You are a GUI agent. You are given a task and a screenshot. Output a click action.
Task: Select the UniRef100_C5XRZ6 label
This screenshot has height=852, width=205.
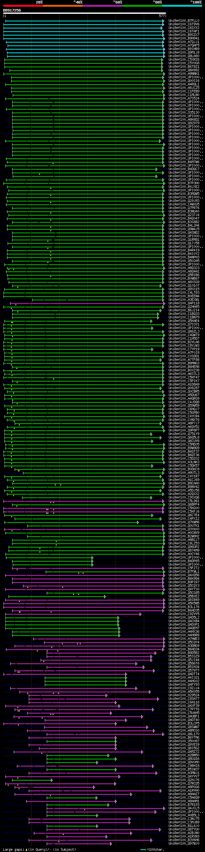tap(184, 59)
